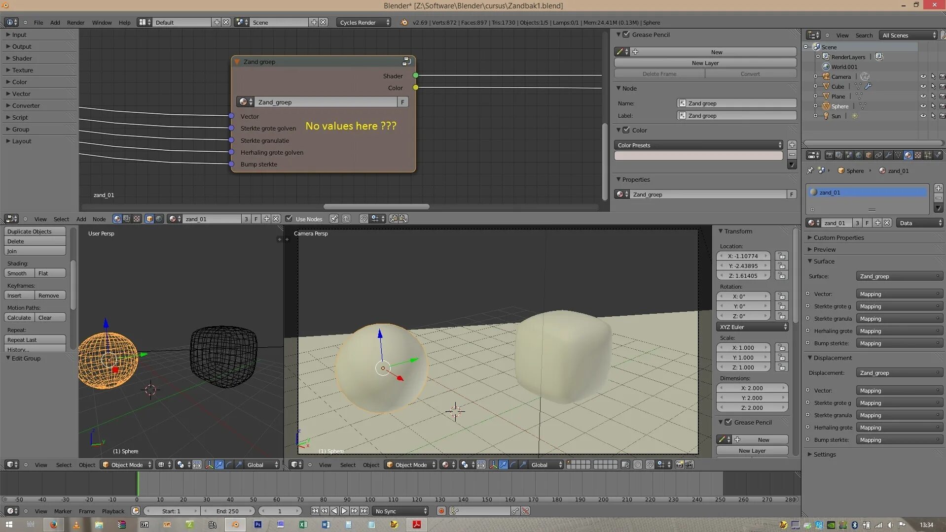Enable the rotate manipulator in camera viewport header
This screenshot has width=946, height=532.
tap(513, 465)
